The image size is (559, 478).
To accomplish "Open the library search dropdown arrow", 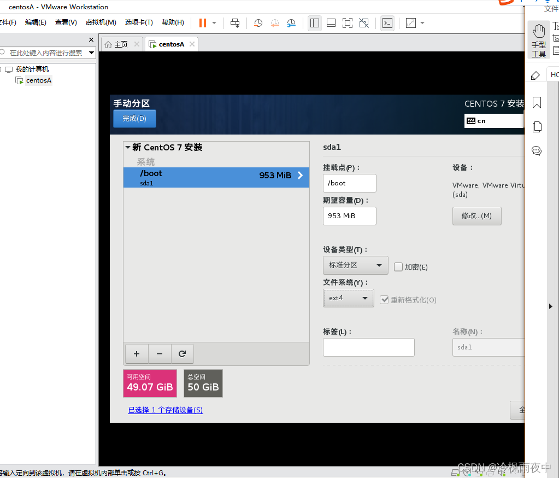I will pyautogui.click(x=92, y=53).
